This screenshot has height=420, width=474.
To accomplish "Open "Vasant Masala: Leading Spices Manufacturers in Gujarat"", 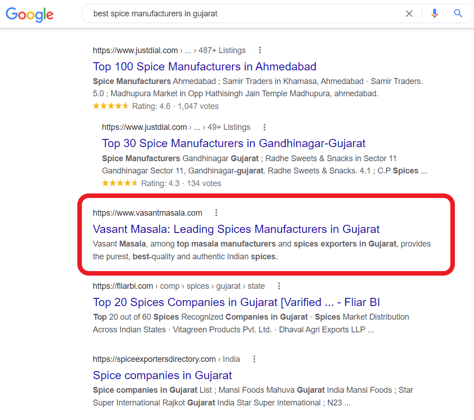I will click(236, 229).
